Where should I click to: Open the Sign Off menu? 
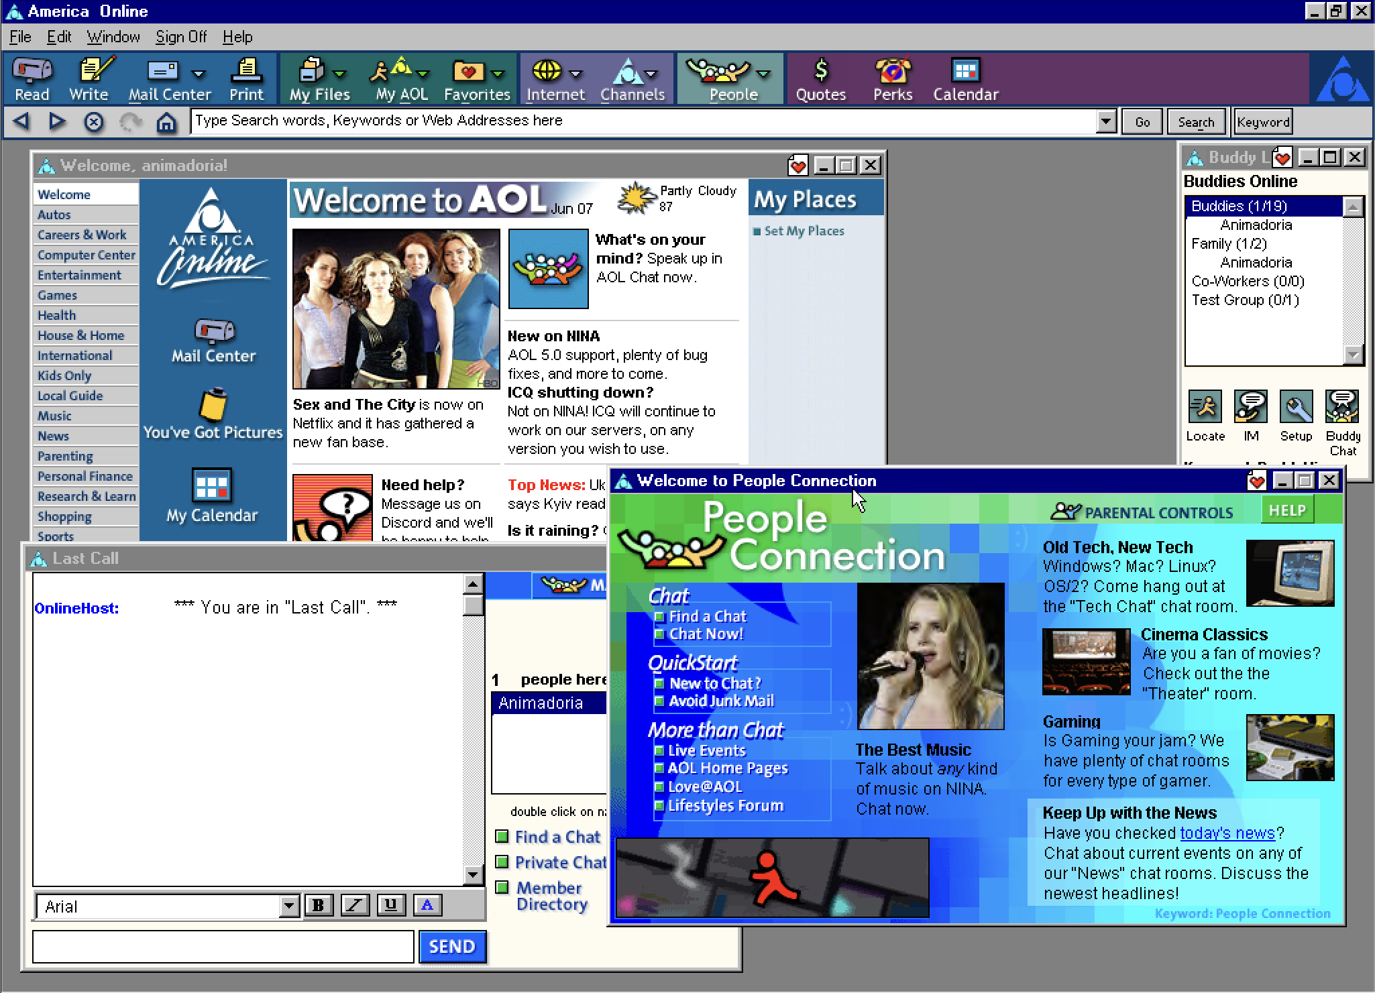tap(181, 37)
